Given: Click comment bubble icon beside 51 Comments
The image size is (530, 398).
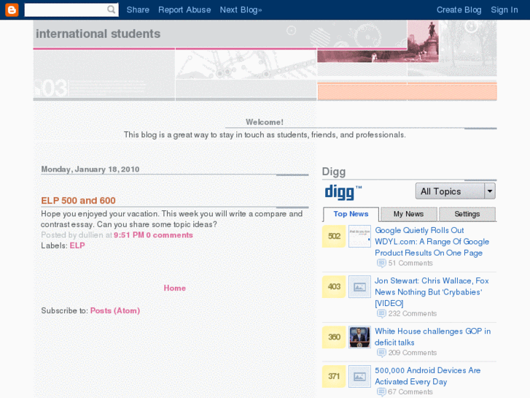Looking at the screenshot, I should tap(381, 263).
